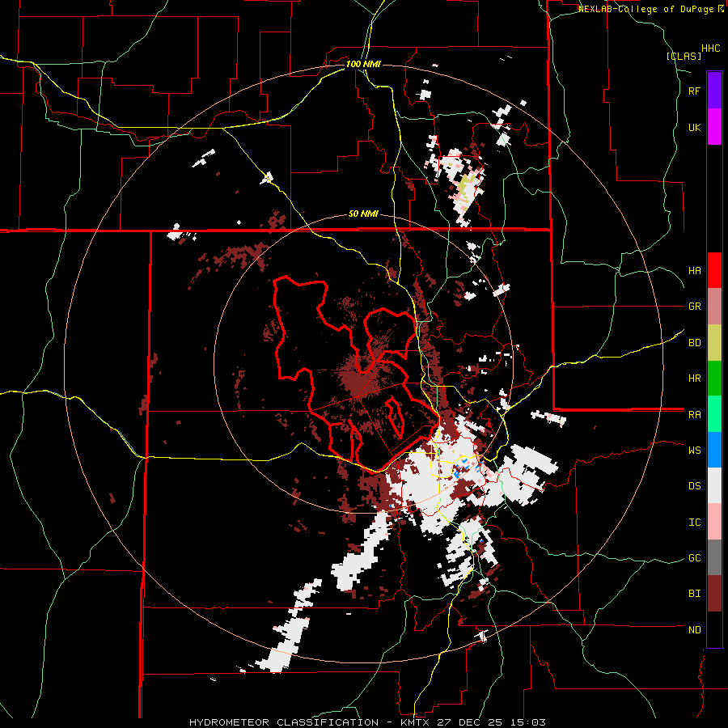728x728 pixels.
Task: Click the NEXLAB-College of DuPage credit
Action: click(x=651, y=9)
